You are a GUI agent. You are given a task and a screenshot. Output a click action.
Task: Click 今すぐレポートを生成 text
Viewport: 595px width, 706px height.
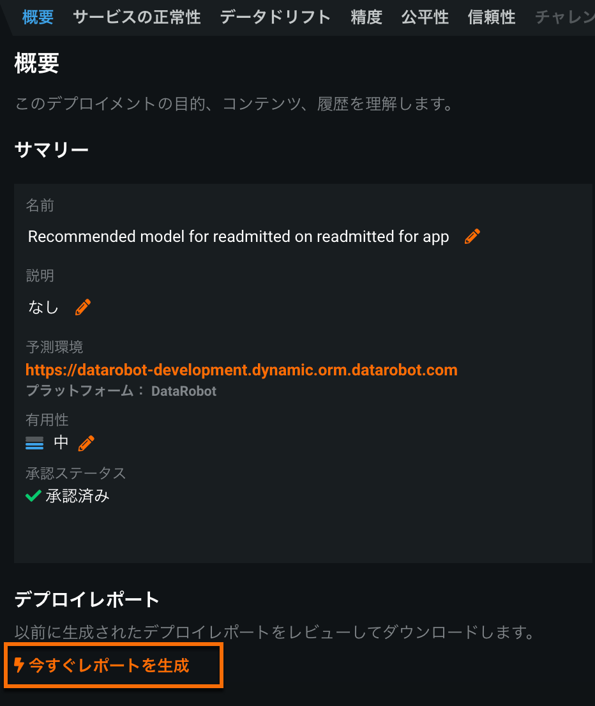(x=109, y=666)
